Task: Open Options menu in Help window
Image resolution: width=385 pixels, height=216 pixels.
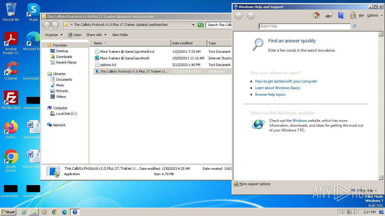Action: click(375, 15)
